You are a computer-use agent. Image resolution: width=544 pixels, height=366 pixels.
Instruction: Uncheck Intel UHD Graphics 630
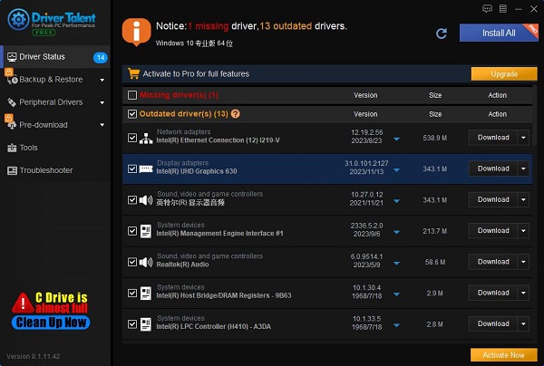point(132,169)
